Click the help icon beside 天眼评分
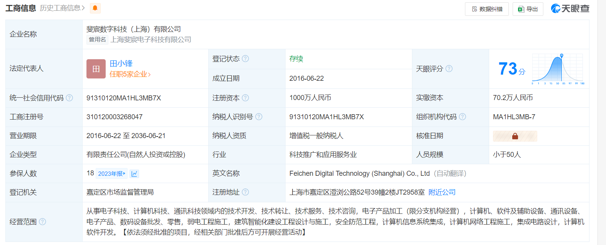The image size is (606, 245). tap(449, 68)
